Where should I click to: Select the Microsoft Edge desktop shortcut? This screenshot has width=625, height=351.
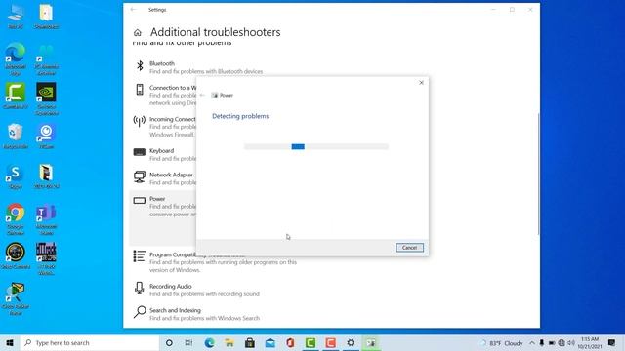16,58
